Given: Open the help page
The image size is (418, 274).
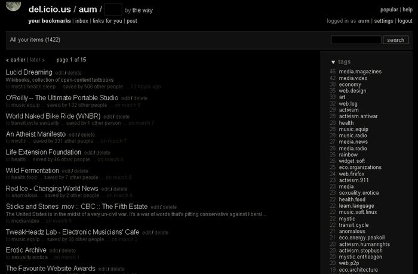Looking at the screenshot, I should pos(407,10).
